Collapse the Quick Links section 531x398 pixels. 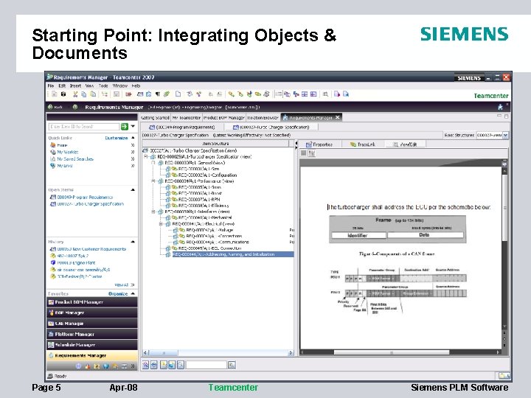pos(133,138)
